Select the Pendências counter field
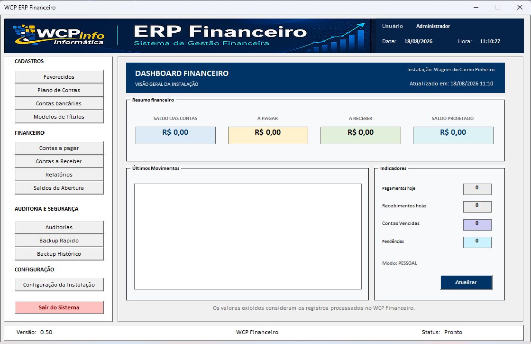Image resolution: width=531 pixels, height=344 pixels. point(477,242)
